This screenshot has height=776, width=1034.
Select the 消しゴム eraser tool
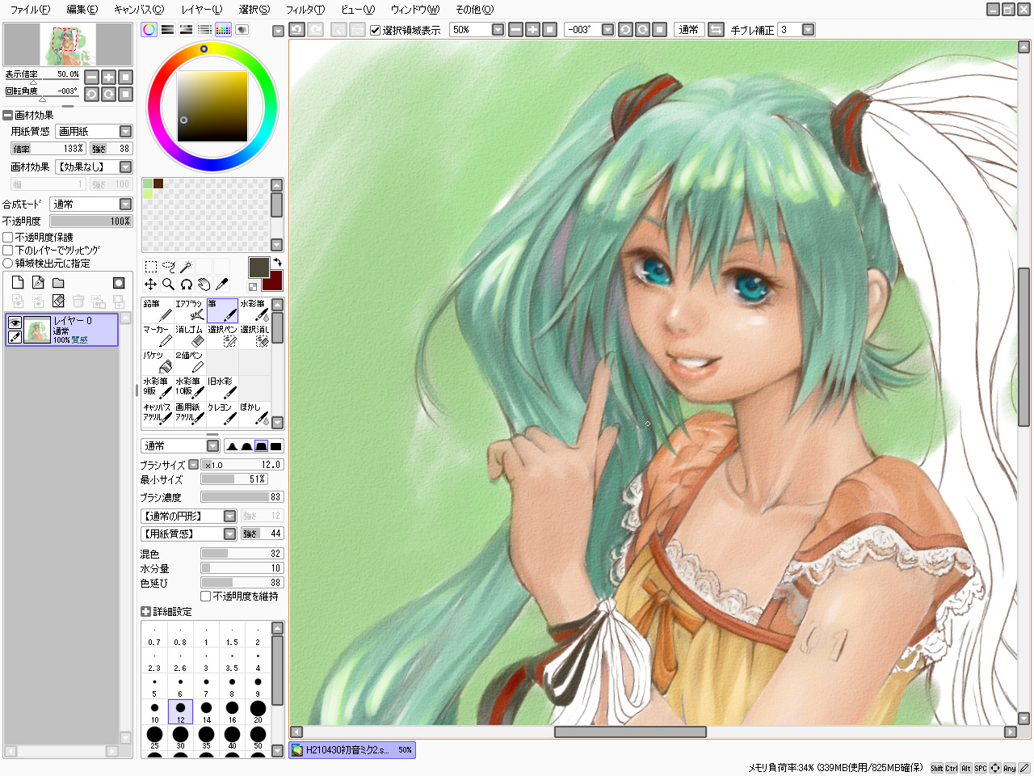tap(190, 337)
